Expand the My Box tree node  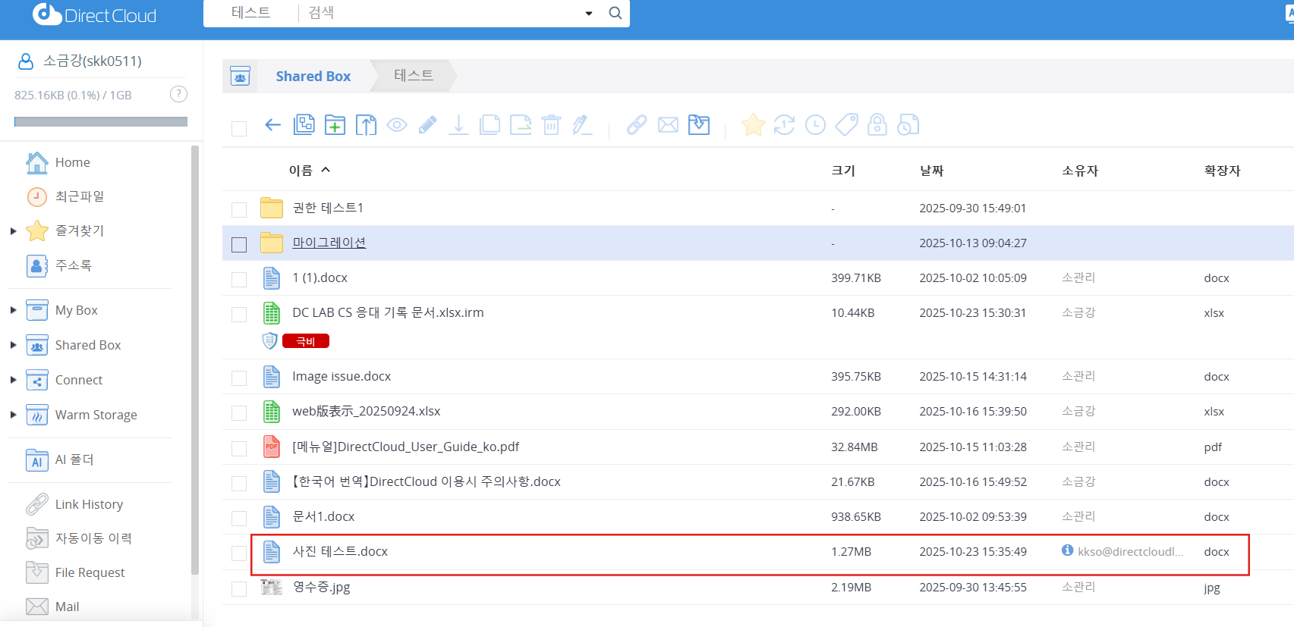point(13,310)
